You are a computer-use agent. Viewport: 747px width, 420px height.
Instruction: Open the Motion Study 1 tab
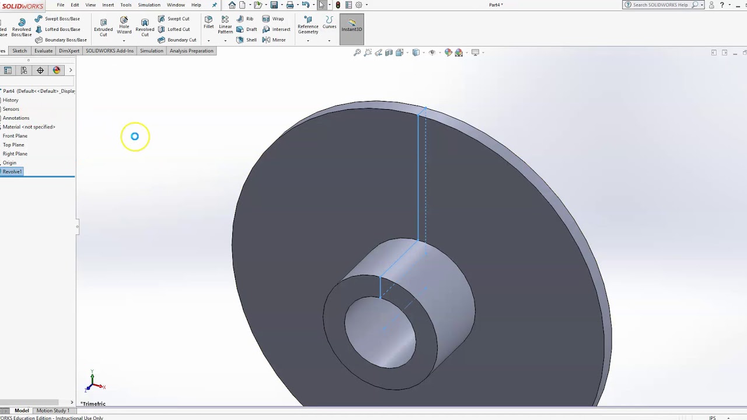(53, 411)
